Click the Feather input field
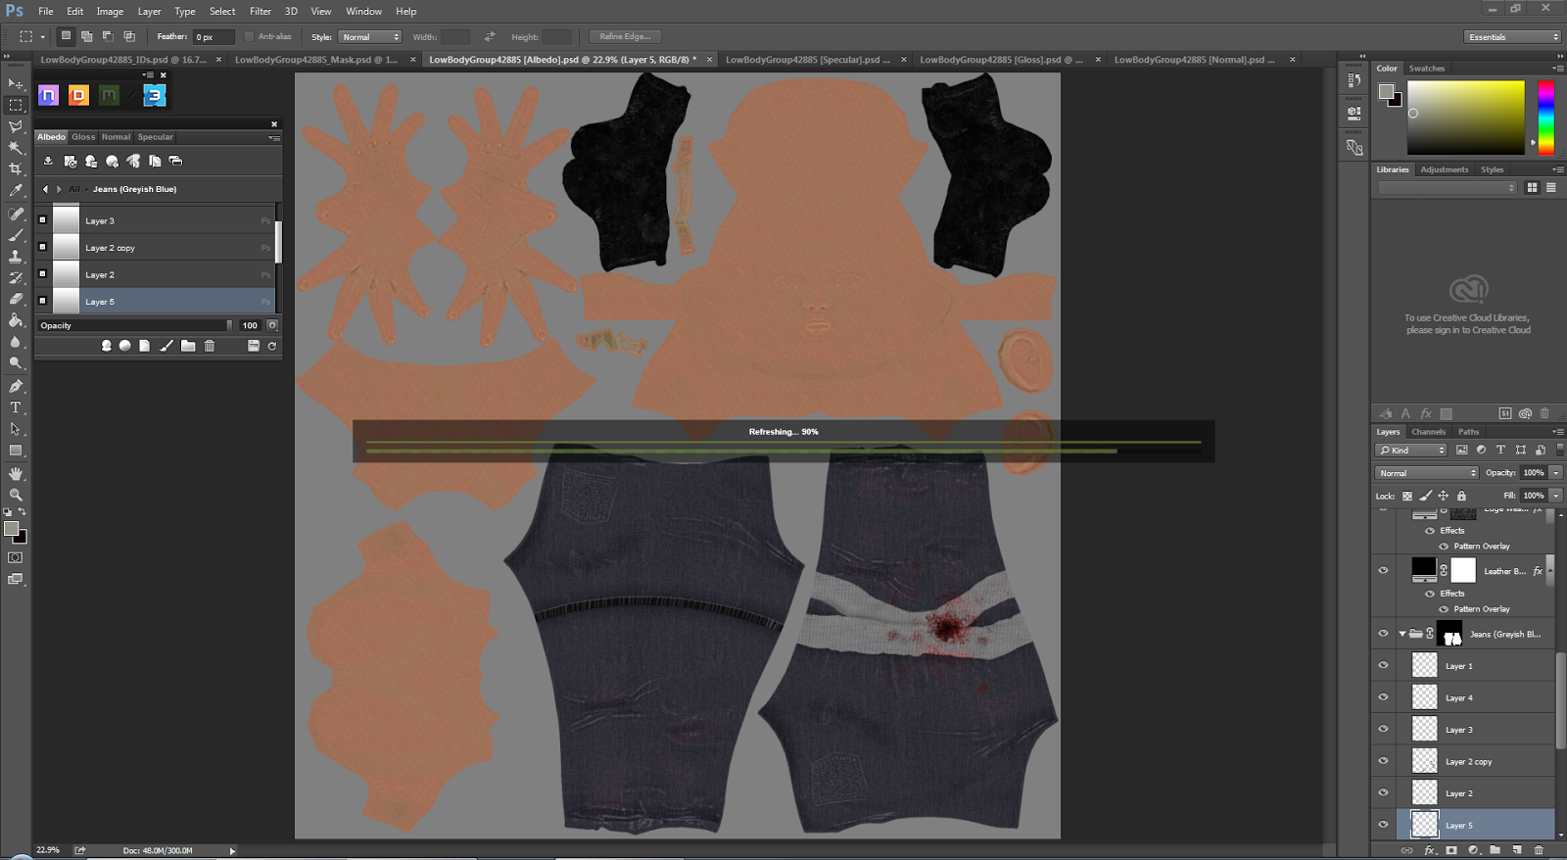 pyautogui.click(x=214, y=37)
